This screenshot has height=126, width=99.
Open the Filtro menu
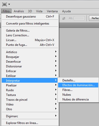(6, 11)
